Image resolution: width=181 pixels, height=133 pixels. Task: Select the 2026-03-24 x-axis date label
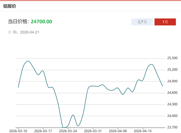[x=68, y=131]
